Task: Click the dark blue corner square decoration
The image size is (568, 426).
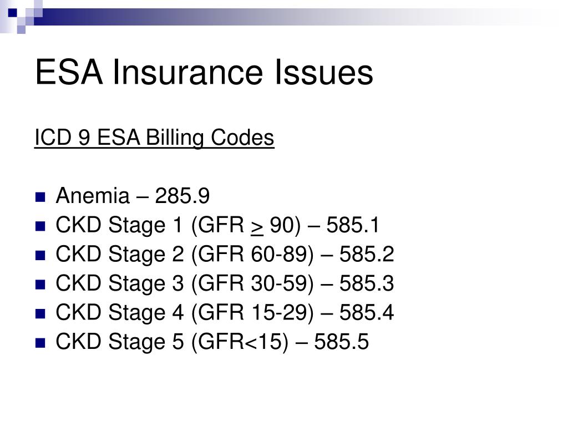Action: pyautogui.click(x=13, y=13)
